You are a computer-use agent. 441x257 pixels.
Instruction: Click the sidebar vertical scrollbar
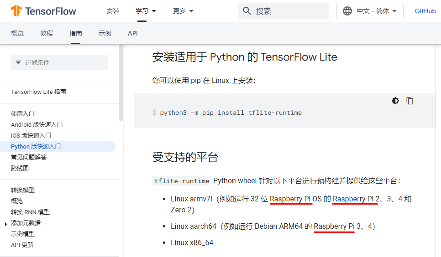click(x=121, y=83)
